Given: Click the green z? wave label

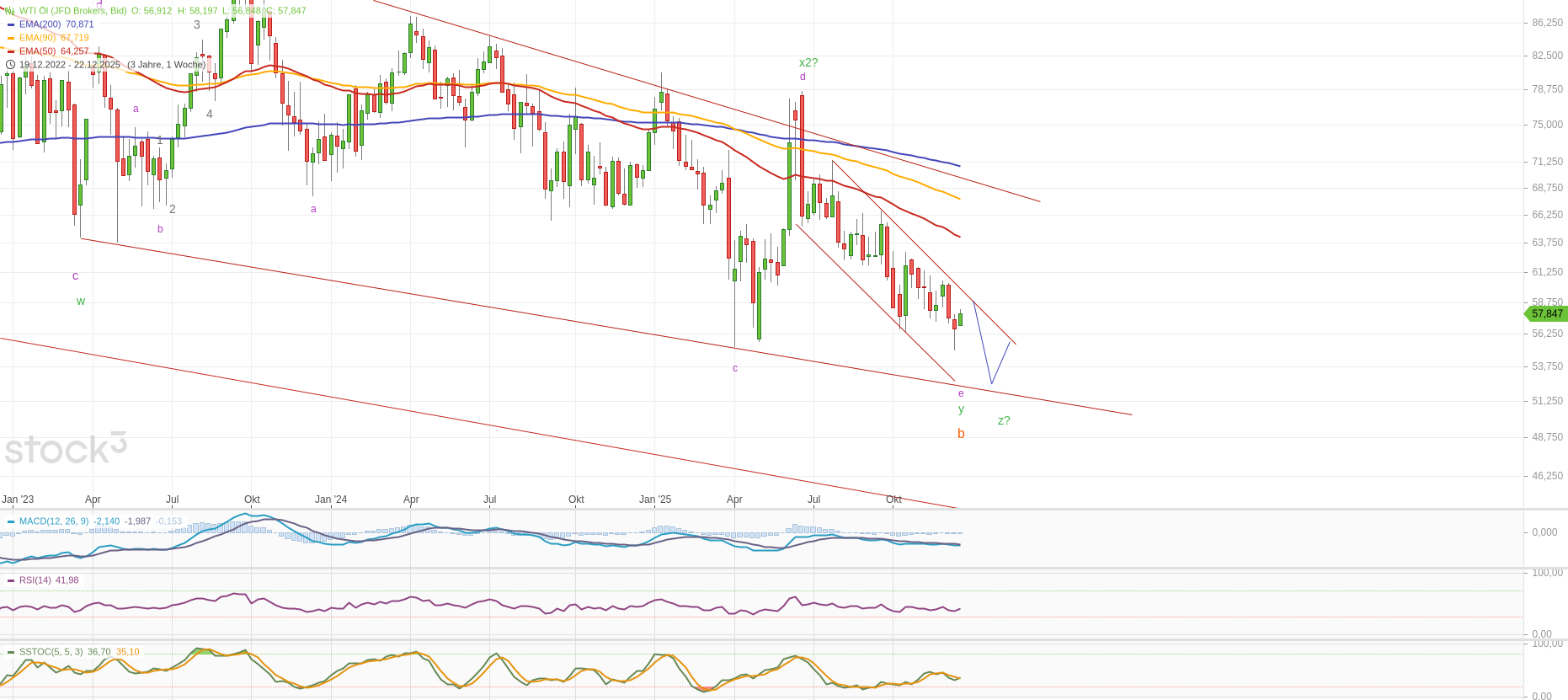Looking at the screenshot, I should pos(1004,420).
